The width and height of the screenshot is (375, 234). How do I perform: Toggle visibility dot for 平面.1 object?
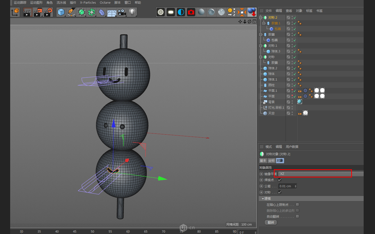[x=291, y=90]
